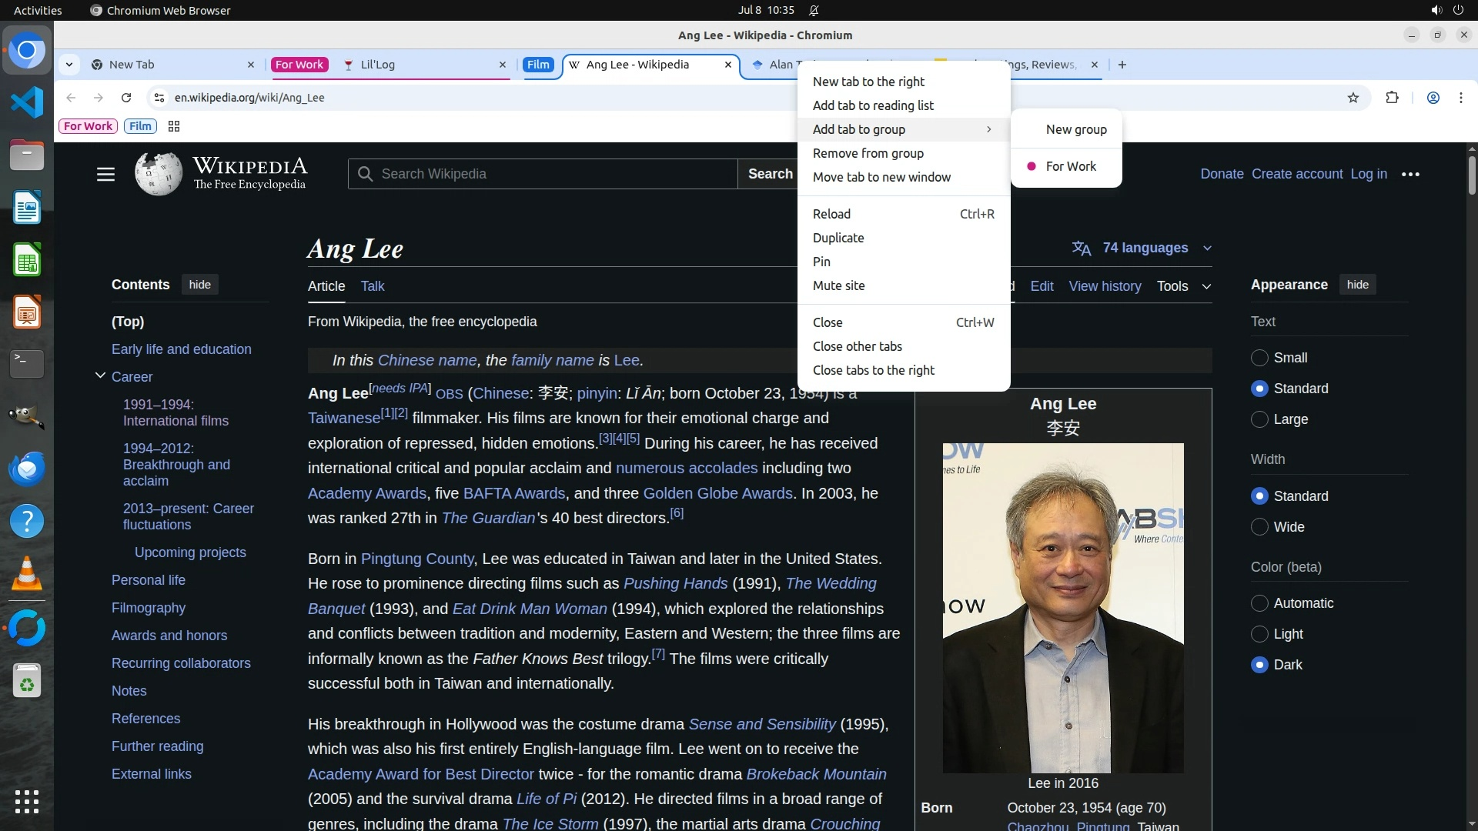Image resolution: width=1478 pixels, height=831 pixels.
Task: Open Wikipedia hamburger main menu
Action: [x=105, y=174]
